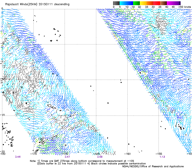Click the '-155' longitude axis label
Image resolution: width=192 pixels, height=168 pixels.
pos(159,154)
